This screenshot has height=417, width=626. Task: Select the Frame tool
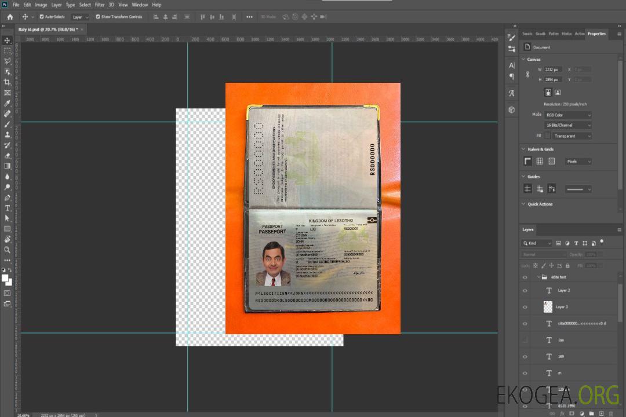pos(7,93)
